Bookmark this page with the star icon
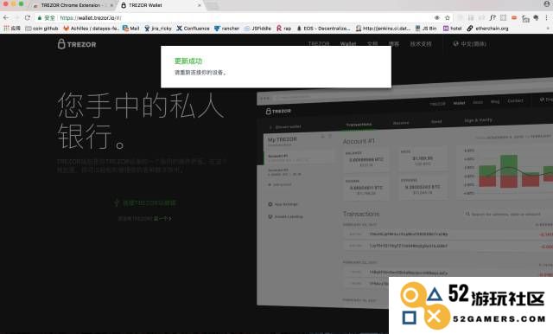553x334 pixels. (x=448, y=17)
